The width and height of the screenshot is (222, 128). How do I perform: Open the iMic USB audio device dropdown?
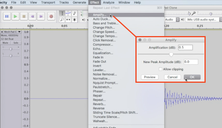pos(203,19)
